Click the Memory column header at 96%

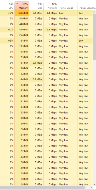pyautogui.click(x=22, y=6)
